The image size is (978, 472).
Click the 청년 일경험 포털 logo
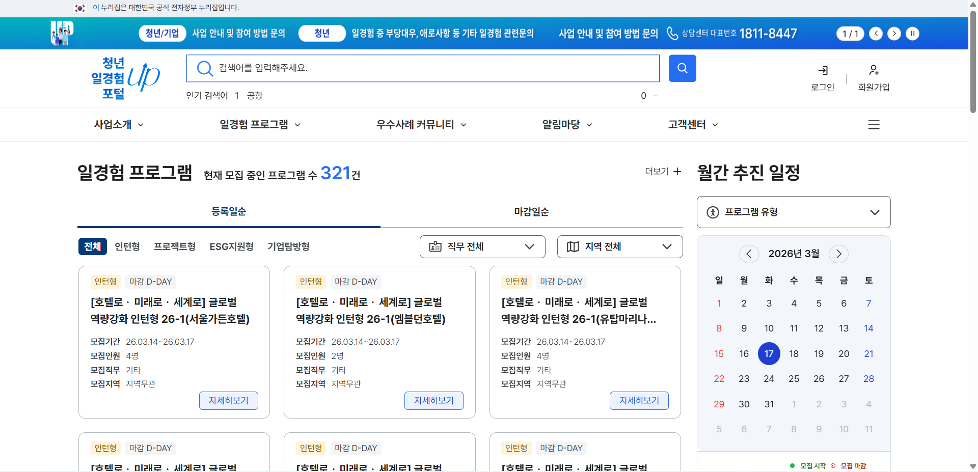point(125,78)
